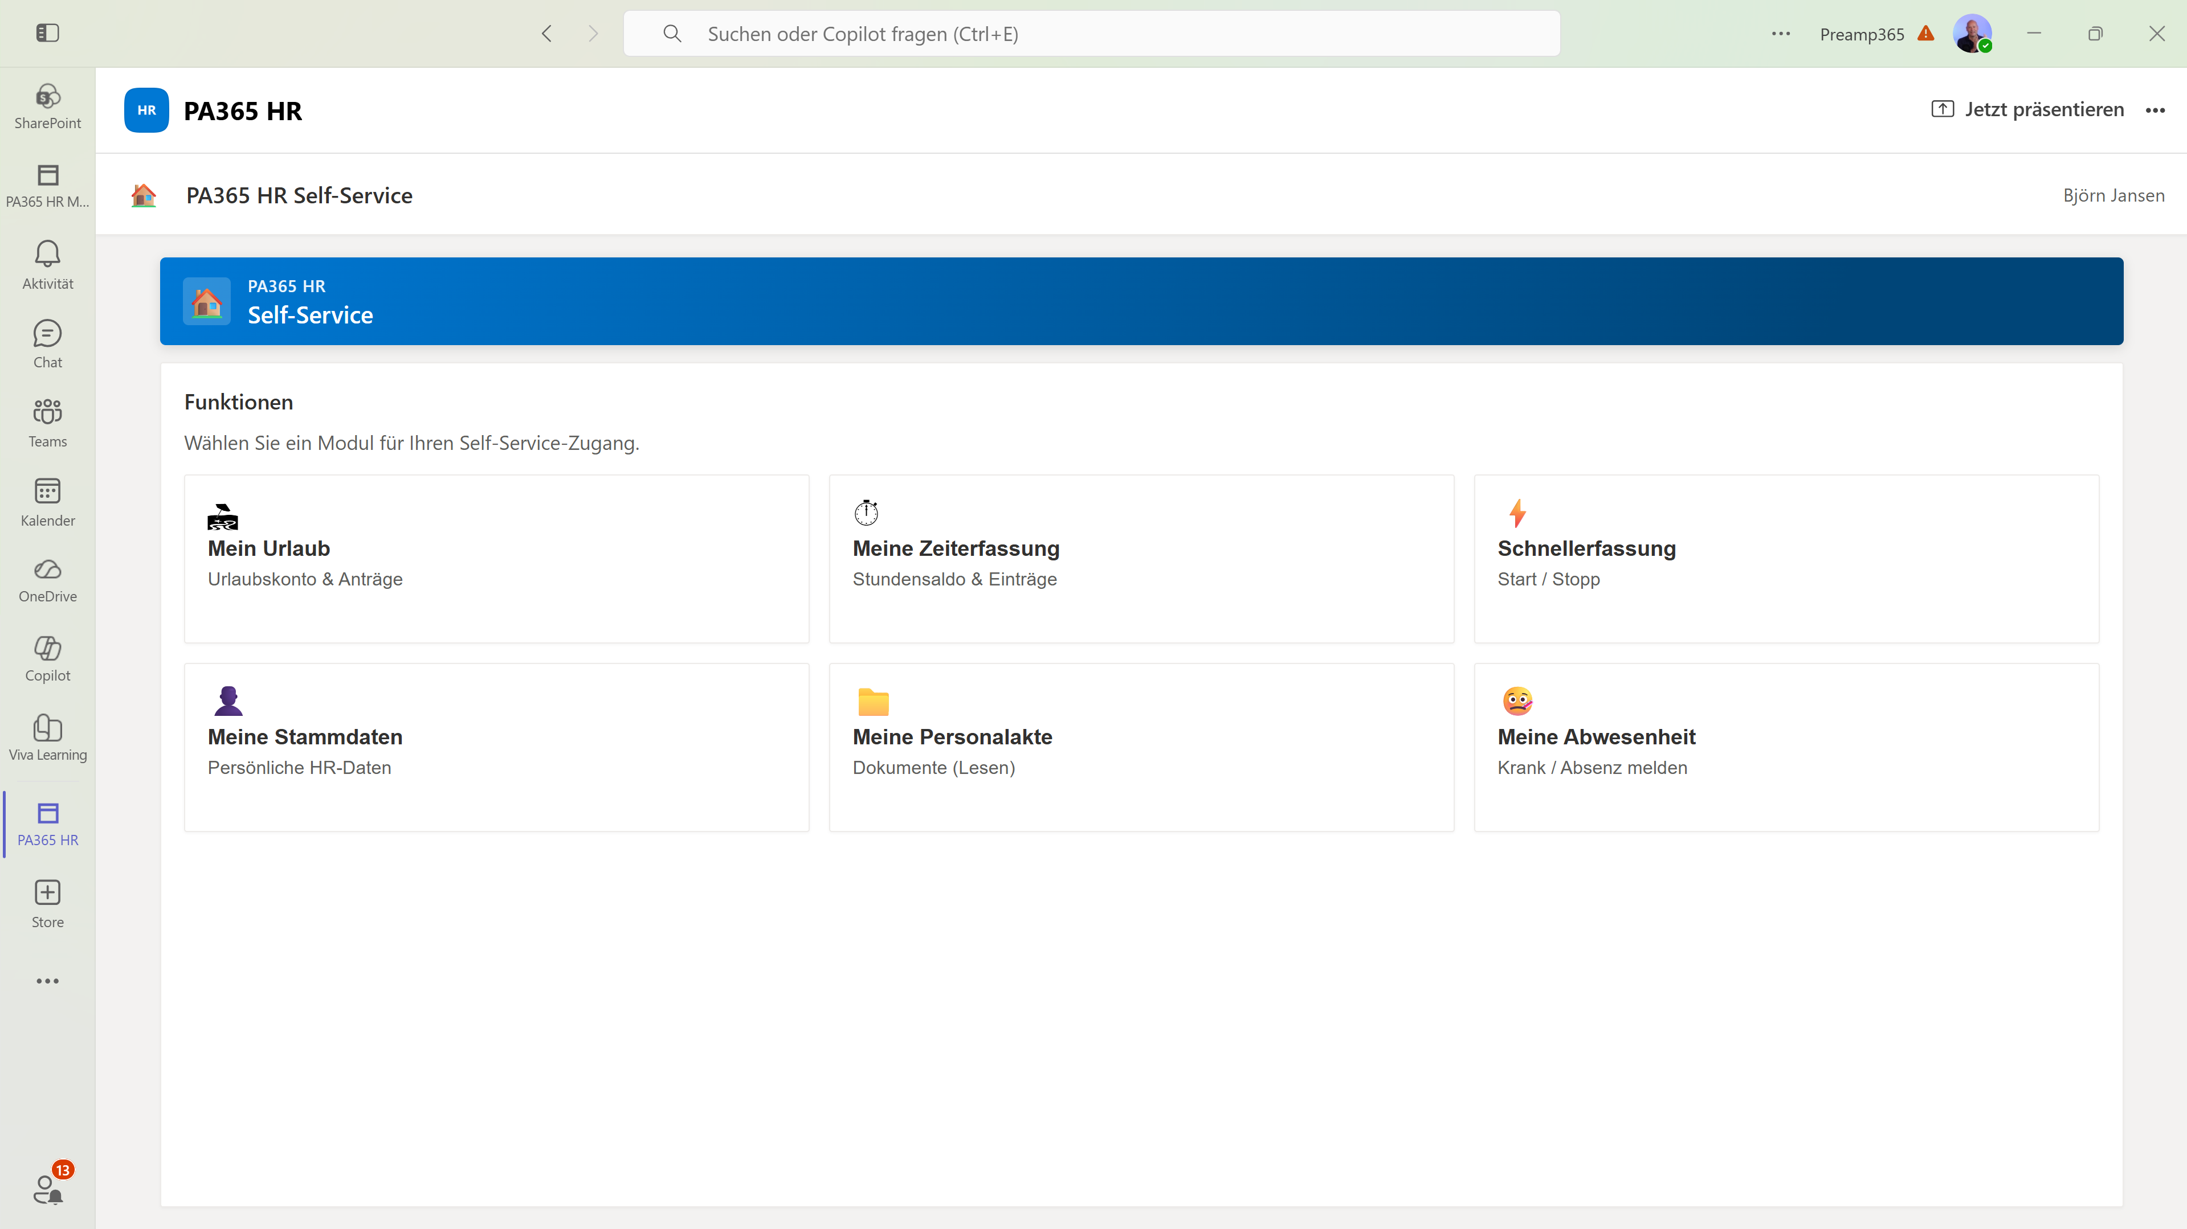
Task: Click the house icon beside PA365 HR Self-Service
Action: pos(144,195)
